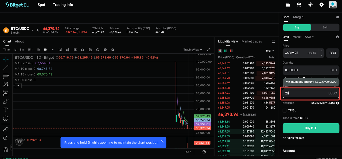
Task: Open the globe language selector
Action: click(x=299, y=5)
